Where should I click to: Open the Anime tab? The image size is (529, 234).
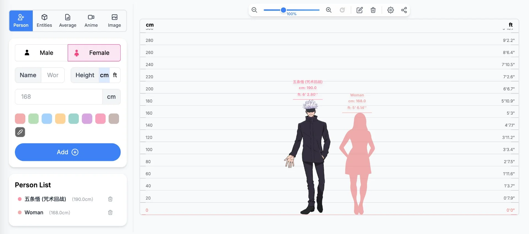click(91, 21)
